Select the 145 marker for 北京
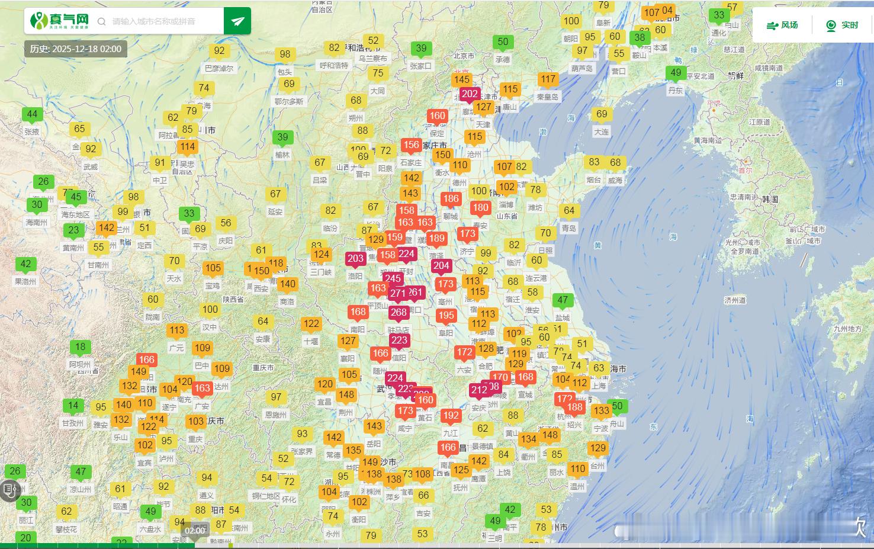 tap(462, 79)
